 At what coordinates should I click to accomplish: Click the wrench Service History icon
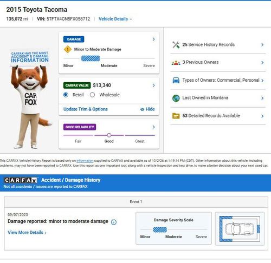[x=176, y=45]
